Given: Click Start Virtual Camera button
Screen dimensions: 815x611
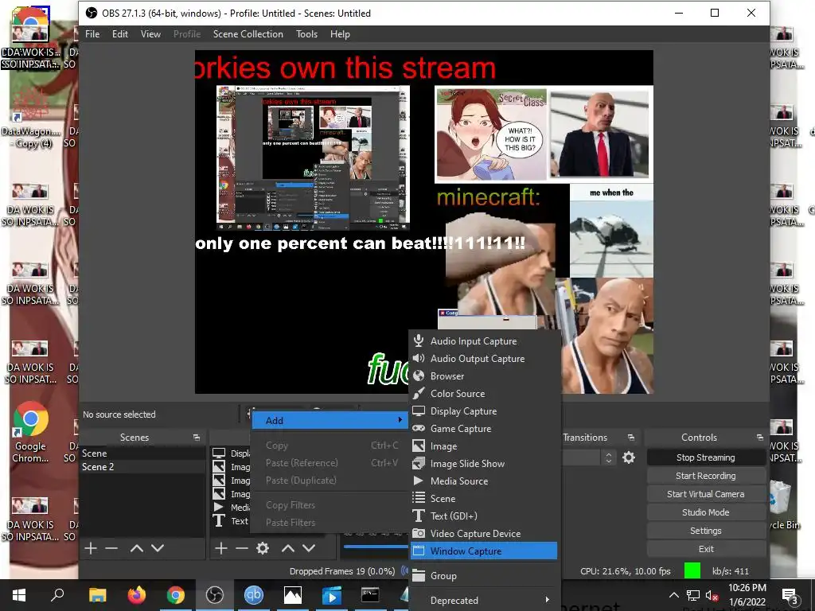Looking at the screenshot, I should click(706, 494).
